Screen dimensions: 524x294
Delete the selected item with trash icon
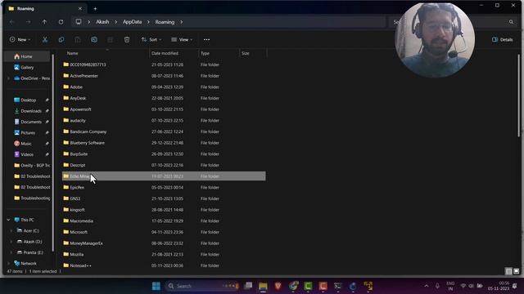tap(127, 40)
